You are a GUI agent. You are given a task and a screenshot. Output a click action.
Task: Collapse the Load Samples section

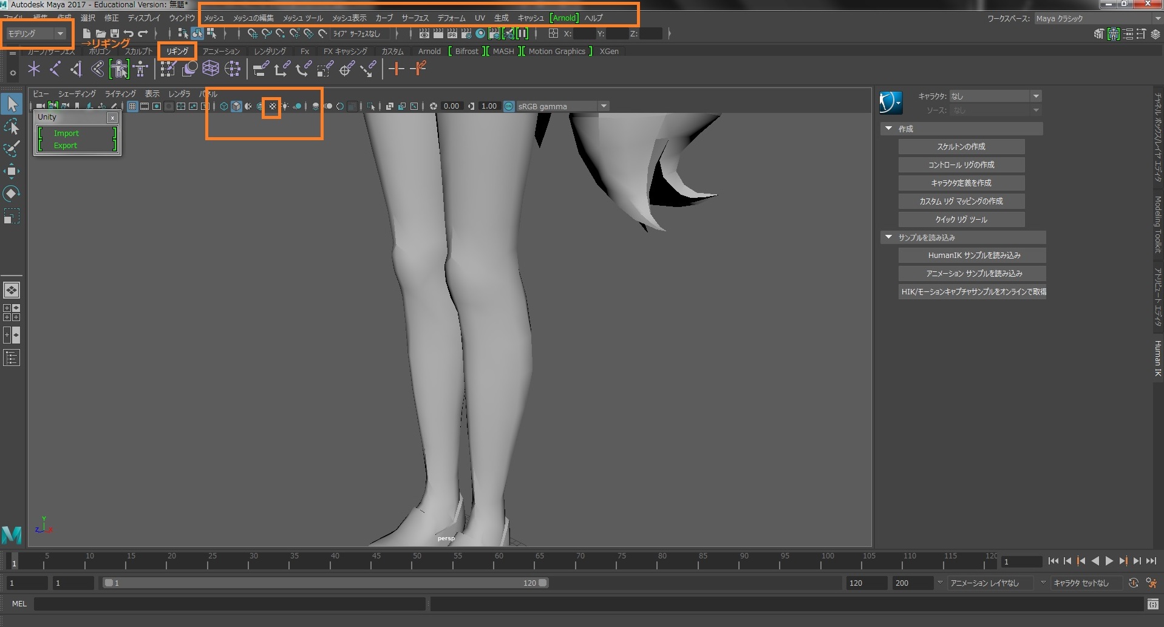click(888, 237)
